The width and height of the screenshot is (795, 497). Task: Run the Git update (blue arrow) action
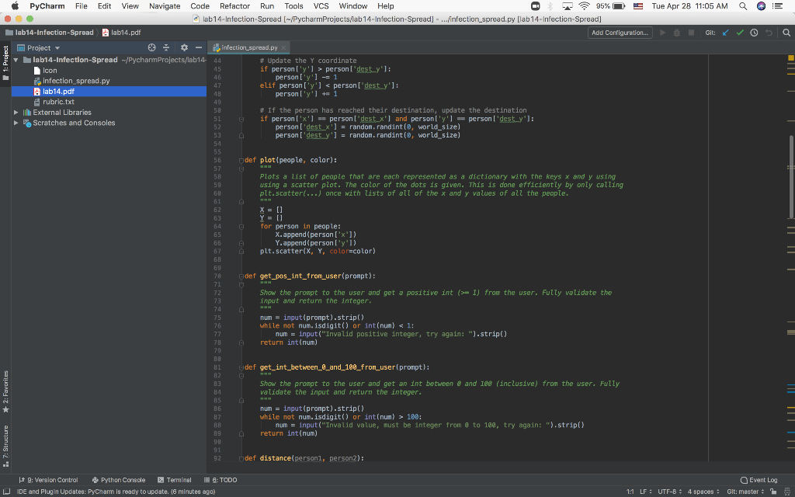pyautogui.click(x=724, y=33)
